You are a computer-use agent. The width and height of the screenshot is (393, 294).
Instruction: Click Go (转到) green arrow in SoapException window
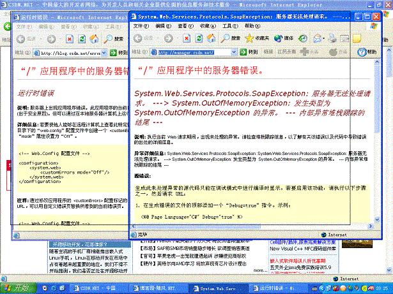[x=249, y=52]
